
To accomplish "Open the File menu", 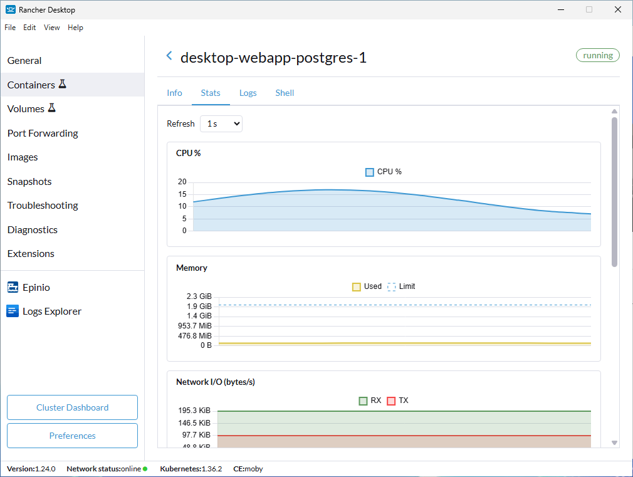I will click(10, 28).
